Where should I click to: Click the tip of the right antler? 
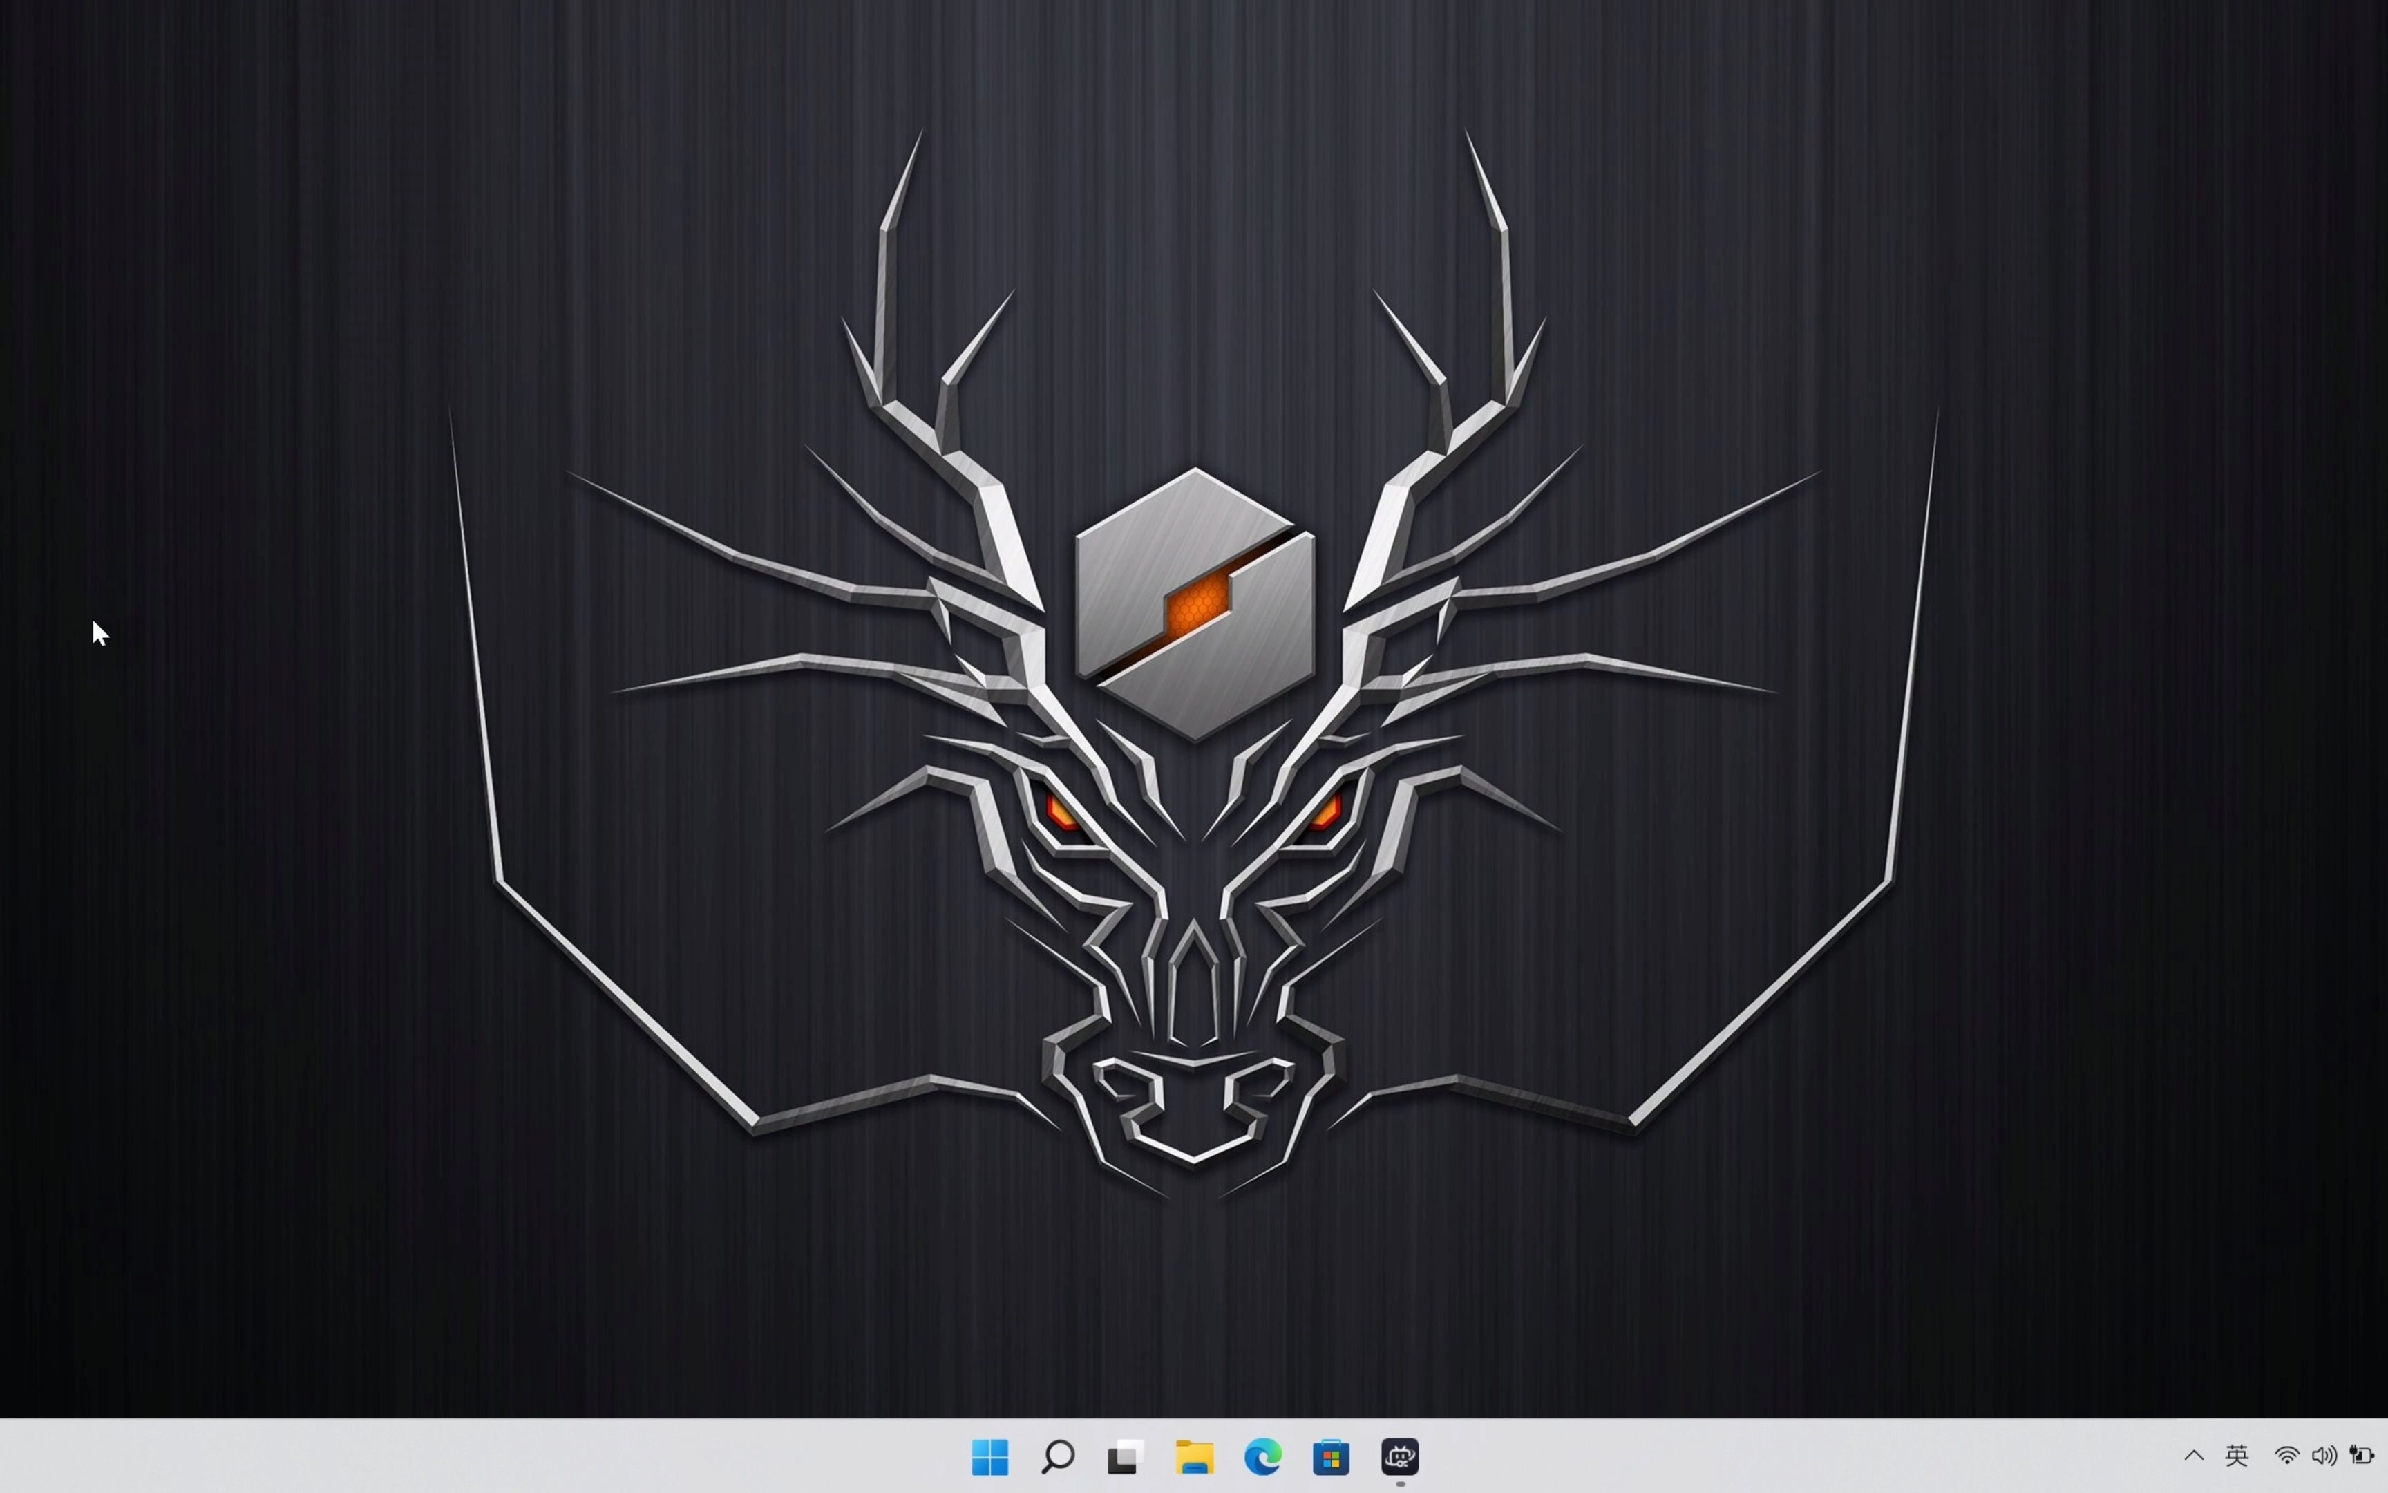(x=1468, y=138)
